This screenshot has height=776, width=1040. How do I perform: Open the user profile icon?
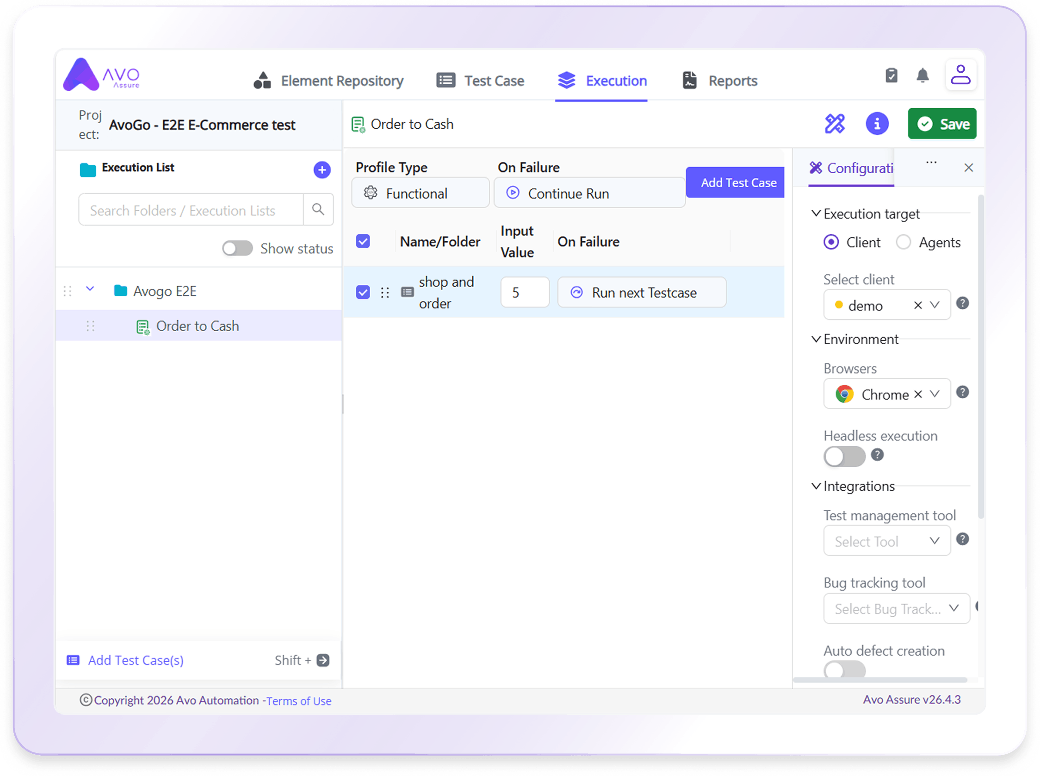tap(960, 75)
